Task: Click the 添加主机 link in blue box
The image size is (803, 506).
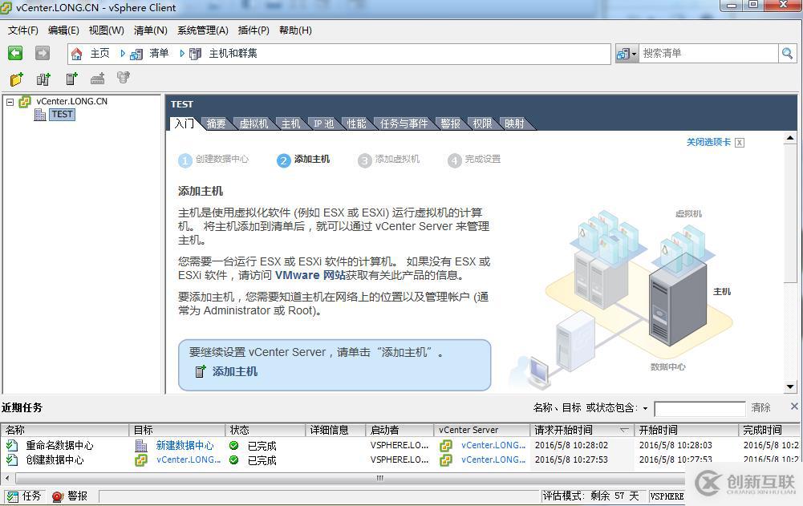Action: coord(234,371)
